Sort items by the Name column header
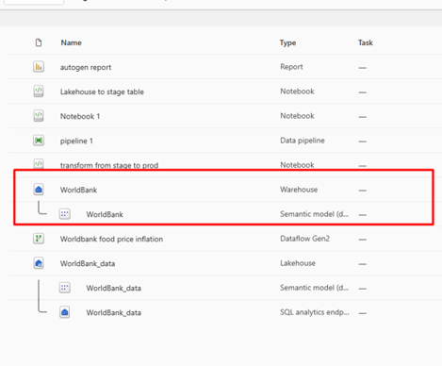 [72, 42]
